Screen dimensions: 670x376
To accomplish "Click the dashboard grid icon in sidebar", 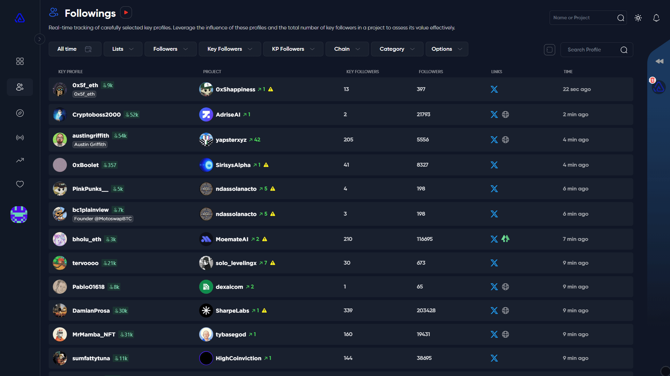I will tap(20, 61).
